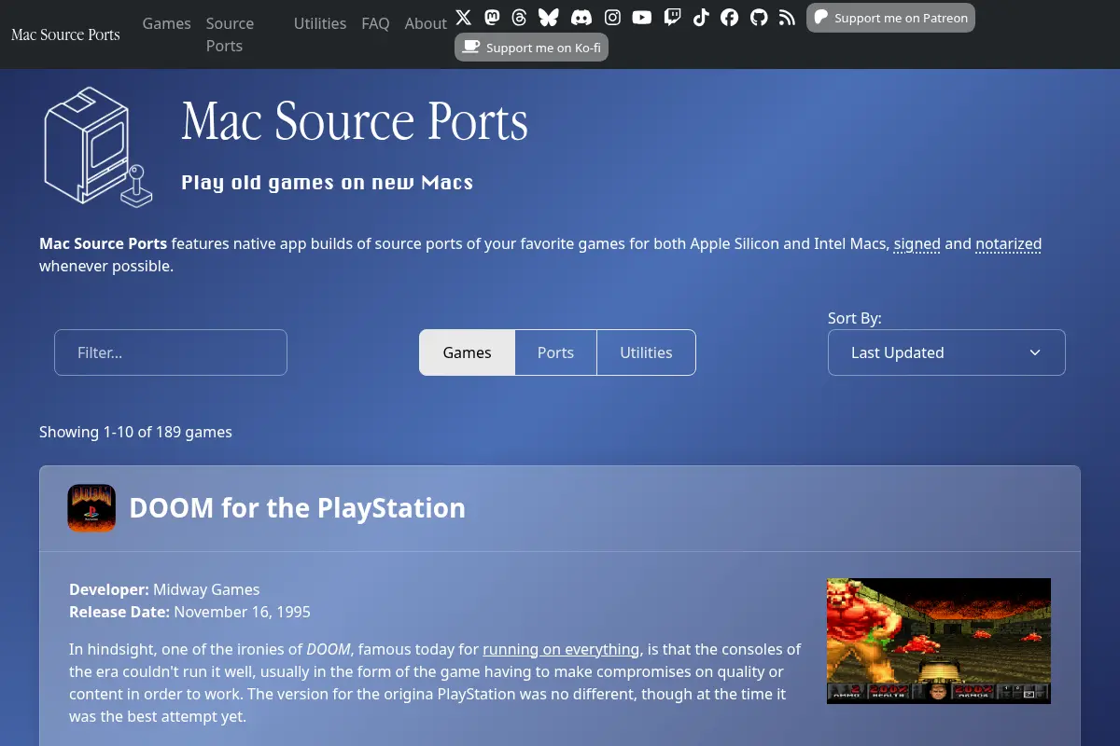
Task: Click the Mac Source Ports navbar brand
Action: click(x=65, y=35)
